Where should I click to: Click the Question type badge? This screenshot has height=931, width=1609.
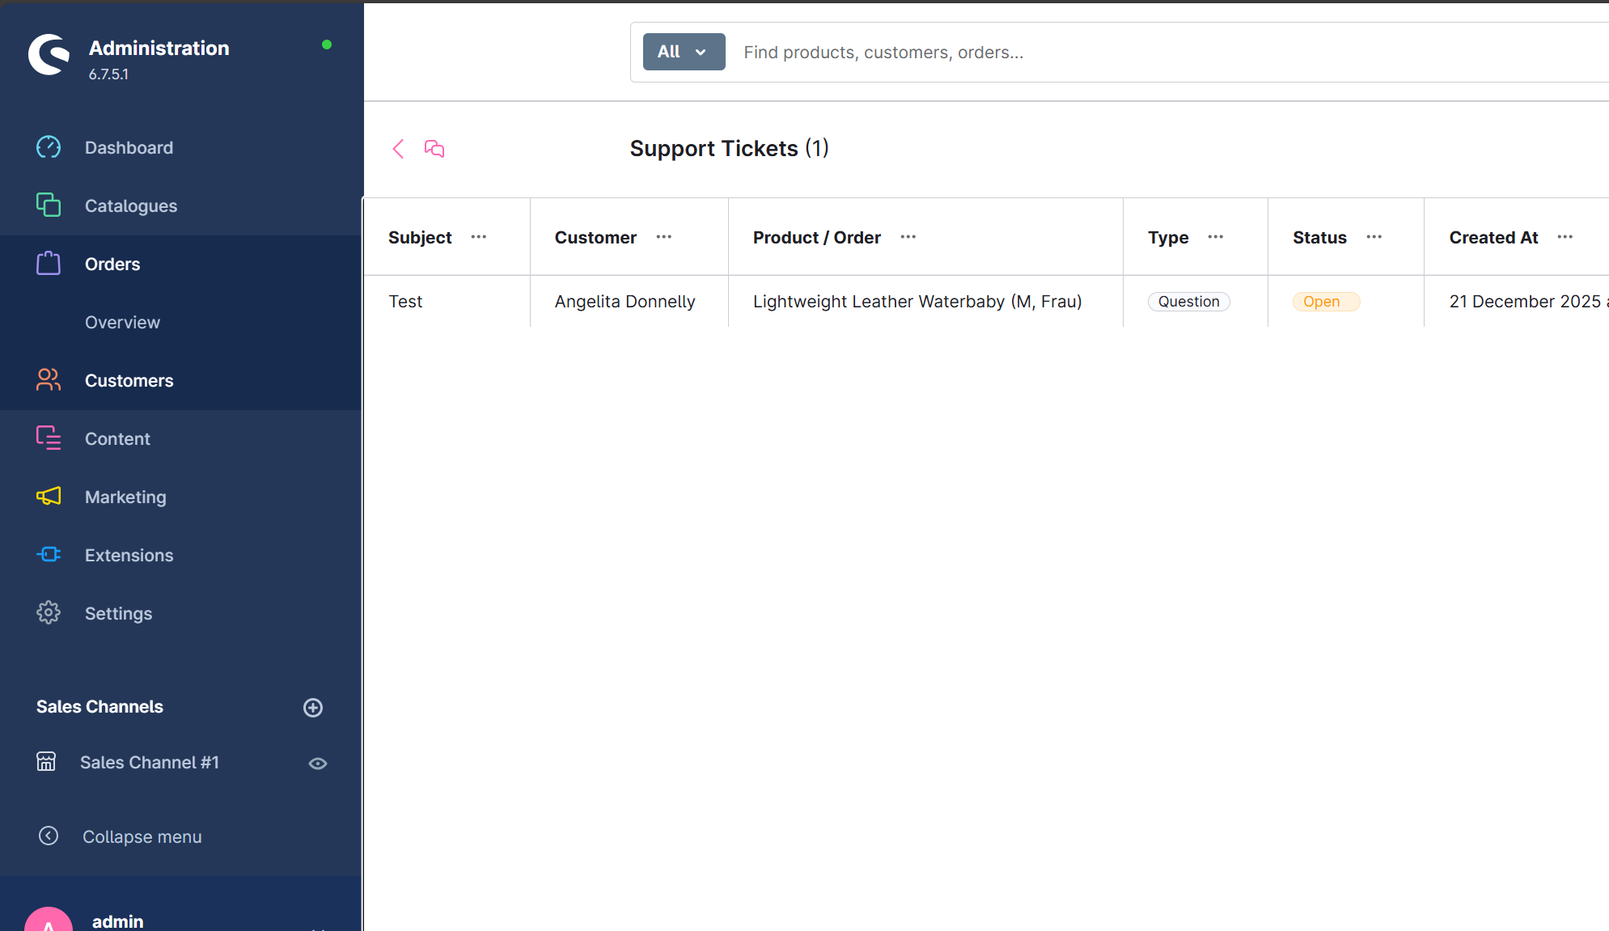pyautogui.click(x=1188, y=302)
